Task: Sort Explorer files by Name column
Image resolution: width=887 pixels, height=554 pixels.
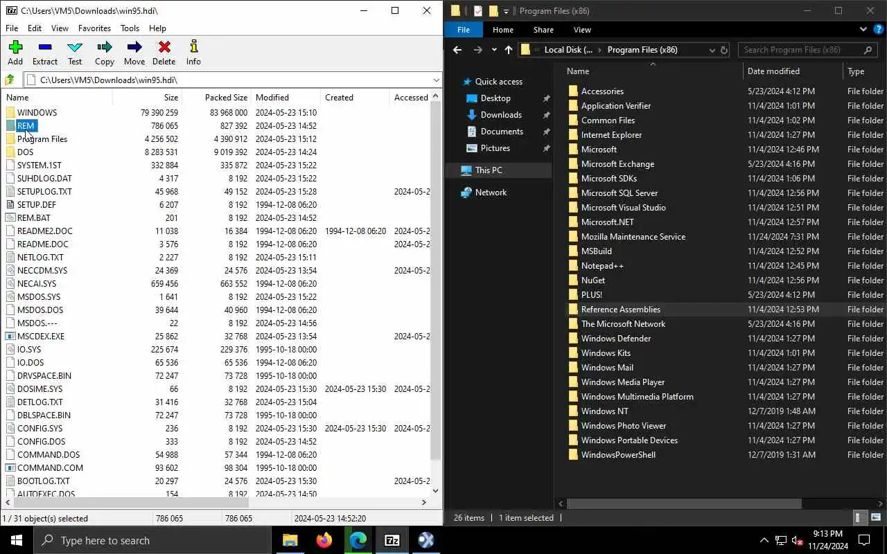Action: click(651, 71)
